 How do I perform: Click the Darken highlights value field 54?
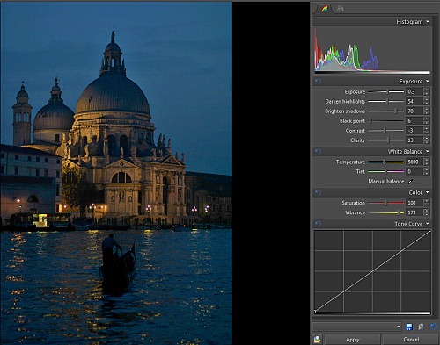tap(414, 101)
